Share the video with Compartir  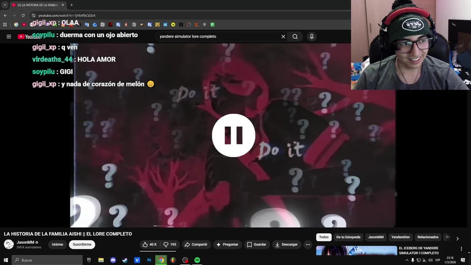[196, 244]
